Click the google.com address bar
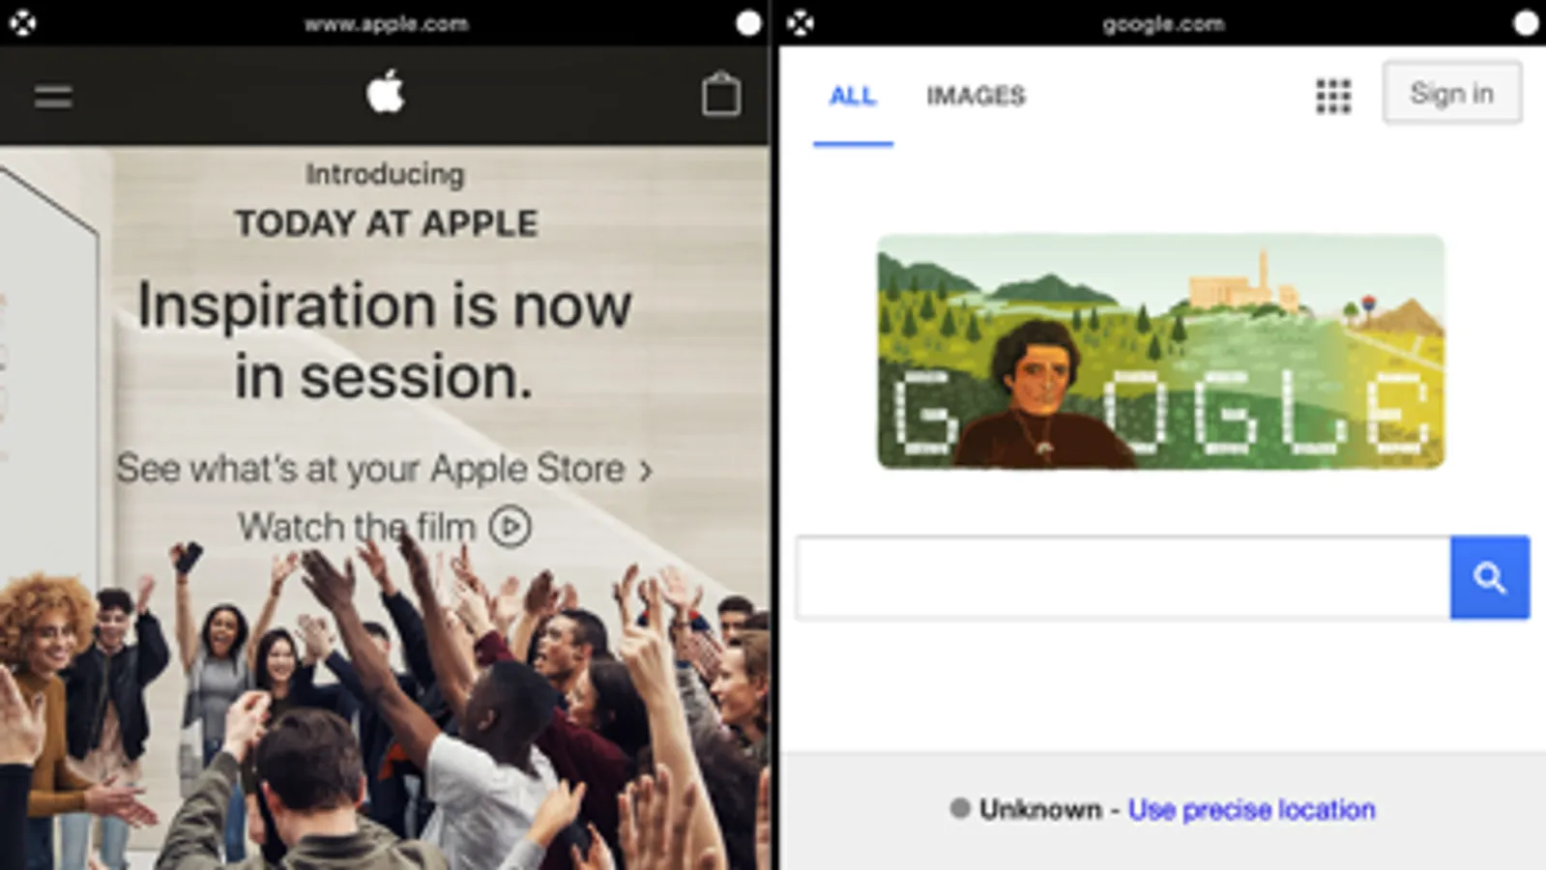This screenshot has width=1546, height=870. [1164, 23]
